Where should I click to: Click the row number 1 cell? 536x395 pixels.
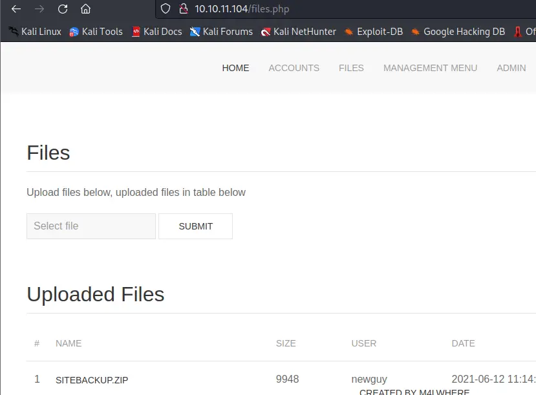38,379
